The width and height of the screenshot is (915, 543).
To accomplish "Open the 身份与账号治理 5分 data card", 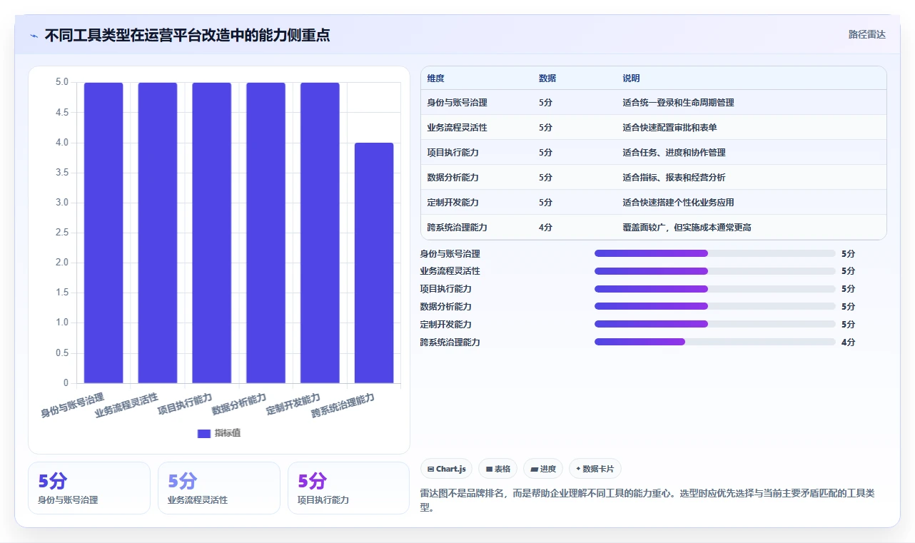I will (89, 488).
